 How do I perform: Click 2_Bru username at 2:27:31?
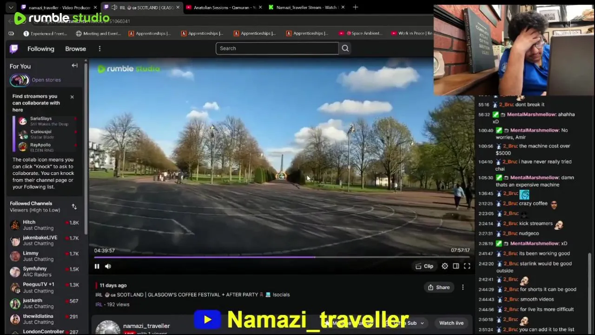[x=510, y=234]
